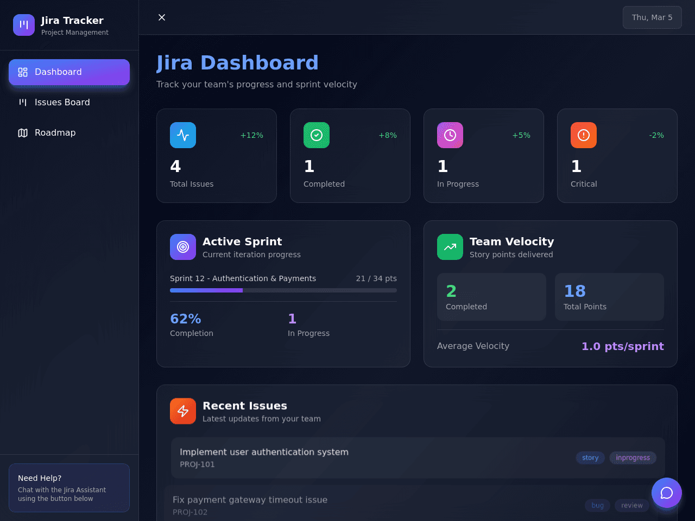Click the In Progress clock icon
The height and width of the screenshot is (521, 695).
point(450,135)
